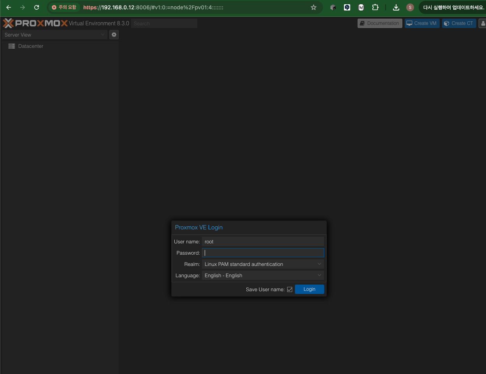Open the Language dropdown

pyautogui.click(x=263, y=275)
